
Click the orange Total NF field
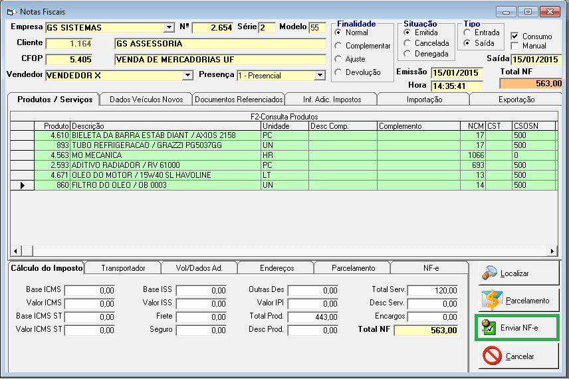[531, 84]
